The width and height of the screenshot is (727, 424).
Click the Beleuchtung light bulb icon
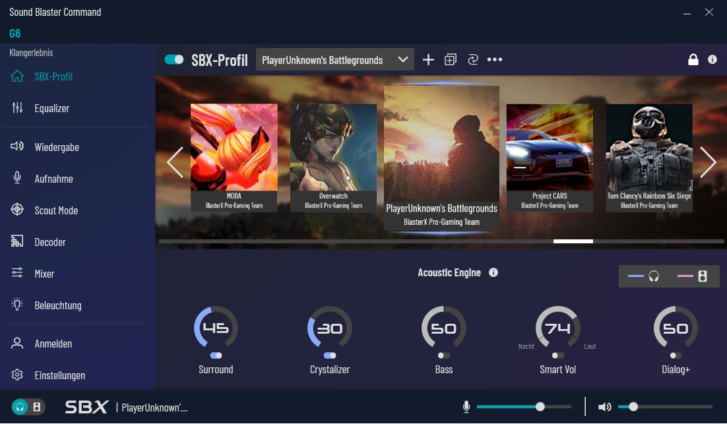click(17, 305)
